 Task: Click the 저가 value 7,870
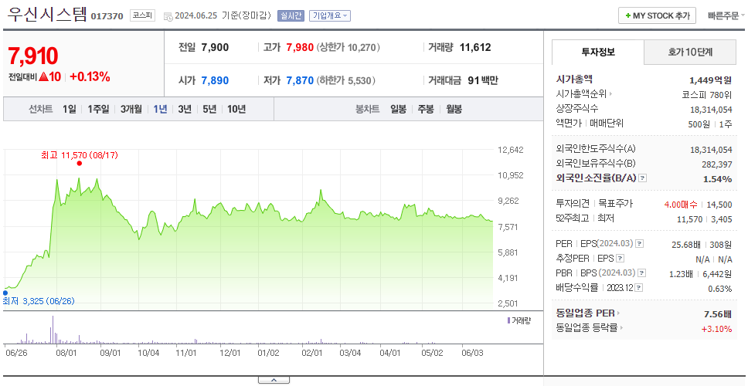(x=300, y=80)
